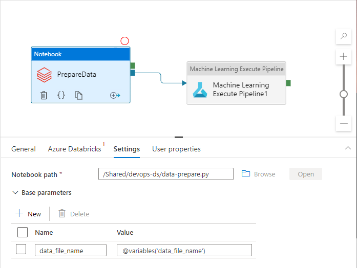Collapse the activity properties panel chevron

click(347, 147)
